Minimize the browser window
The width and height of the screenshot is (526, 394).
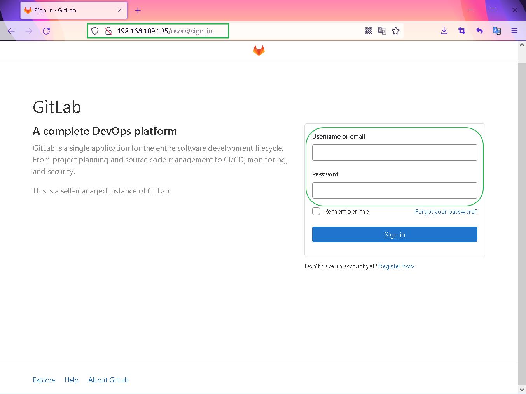471,11
